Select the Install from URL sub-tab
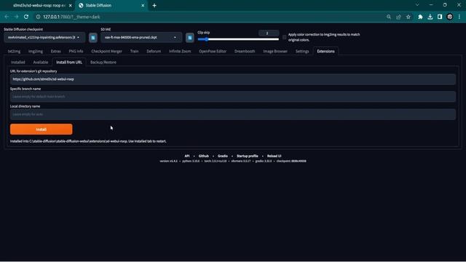This screenshot has width=466, height=262. (69, 63)
